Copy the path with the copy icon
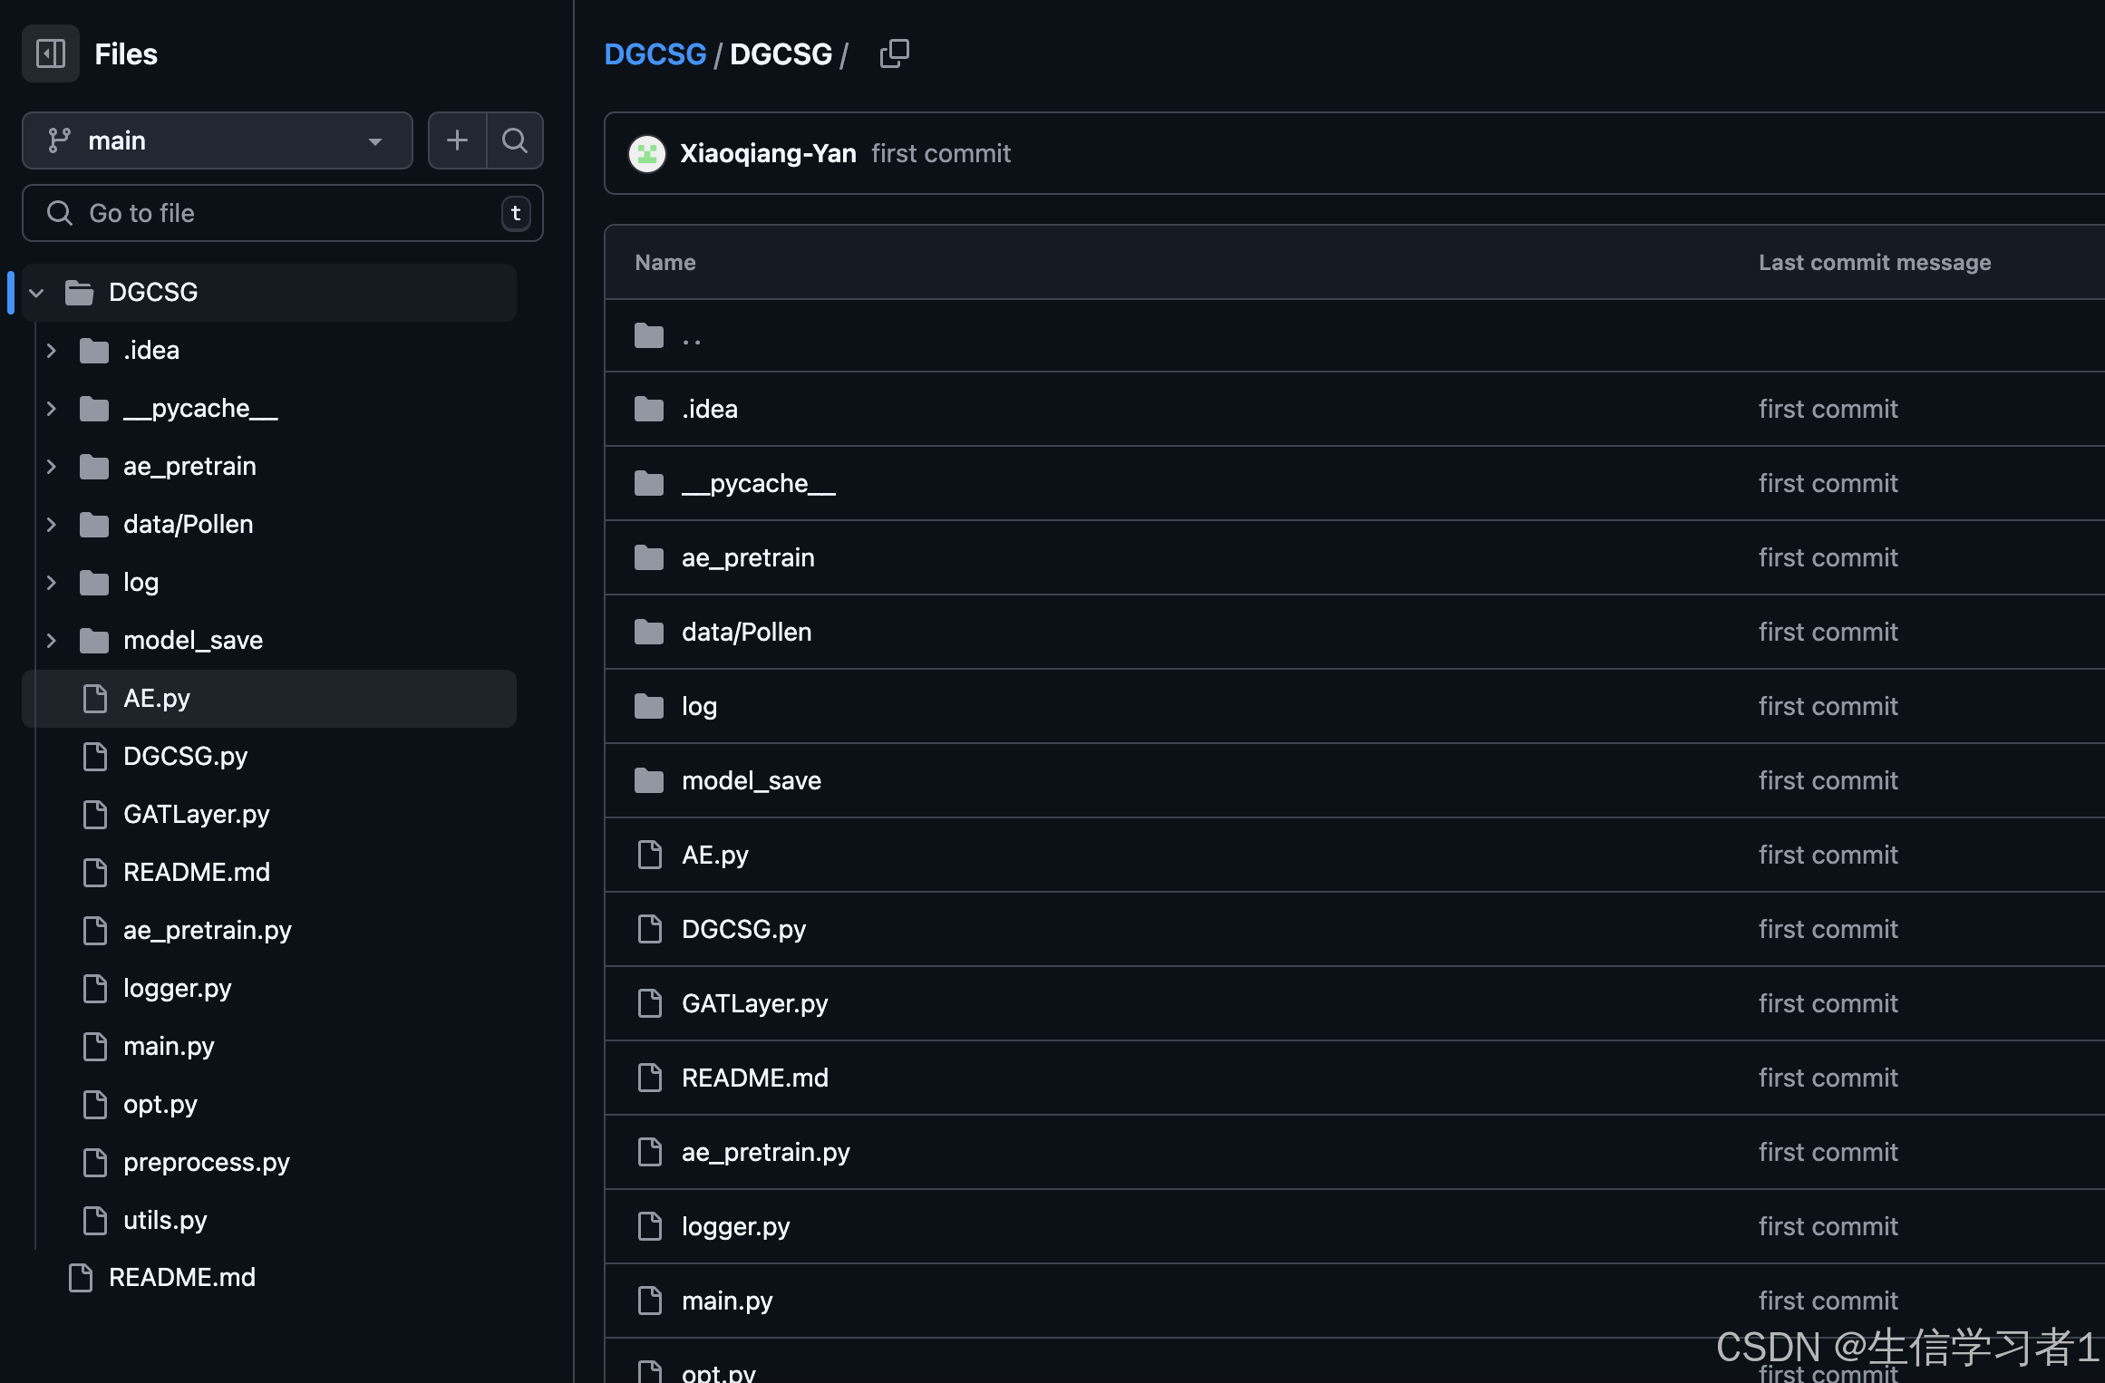Screen dimensions: 2105x1383 (894, 53)
